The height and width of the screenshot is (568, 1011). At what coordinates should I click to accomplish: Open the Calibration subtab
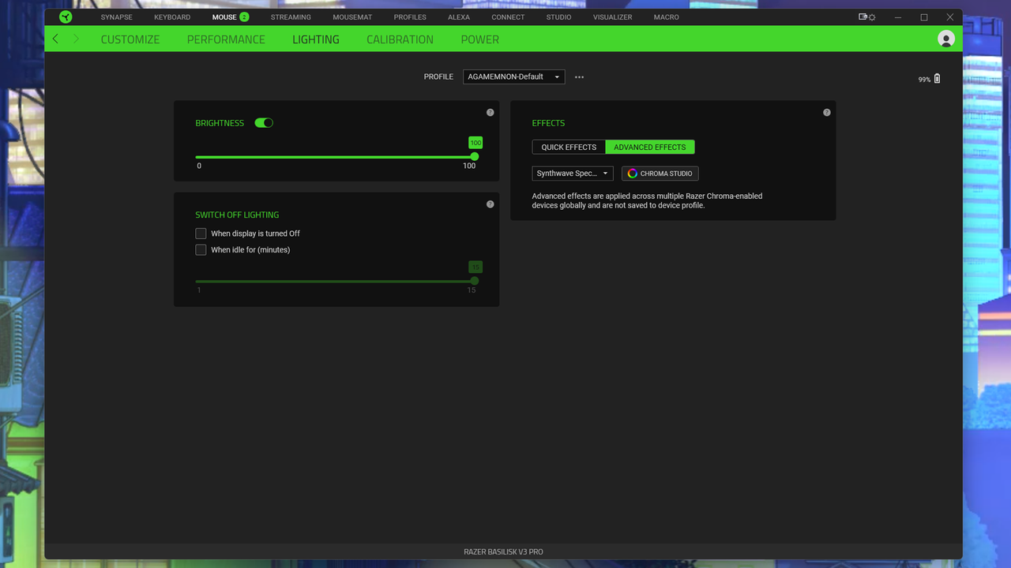400,39
